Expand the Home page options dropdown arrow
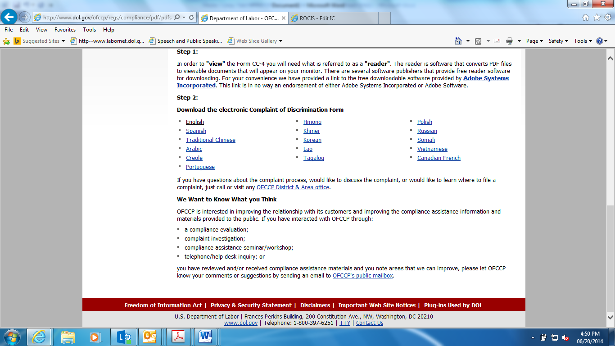Screen dimensions: 615x346 coord(468,41)
